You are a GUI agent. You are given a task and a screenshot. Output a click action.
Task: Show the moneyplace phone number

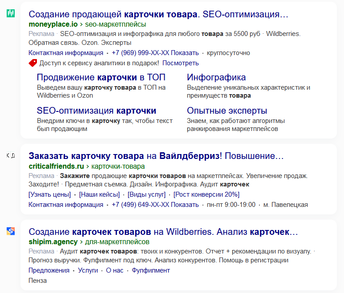point(184,53)
